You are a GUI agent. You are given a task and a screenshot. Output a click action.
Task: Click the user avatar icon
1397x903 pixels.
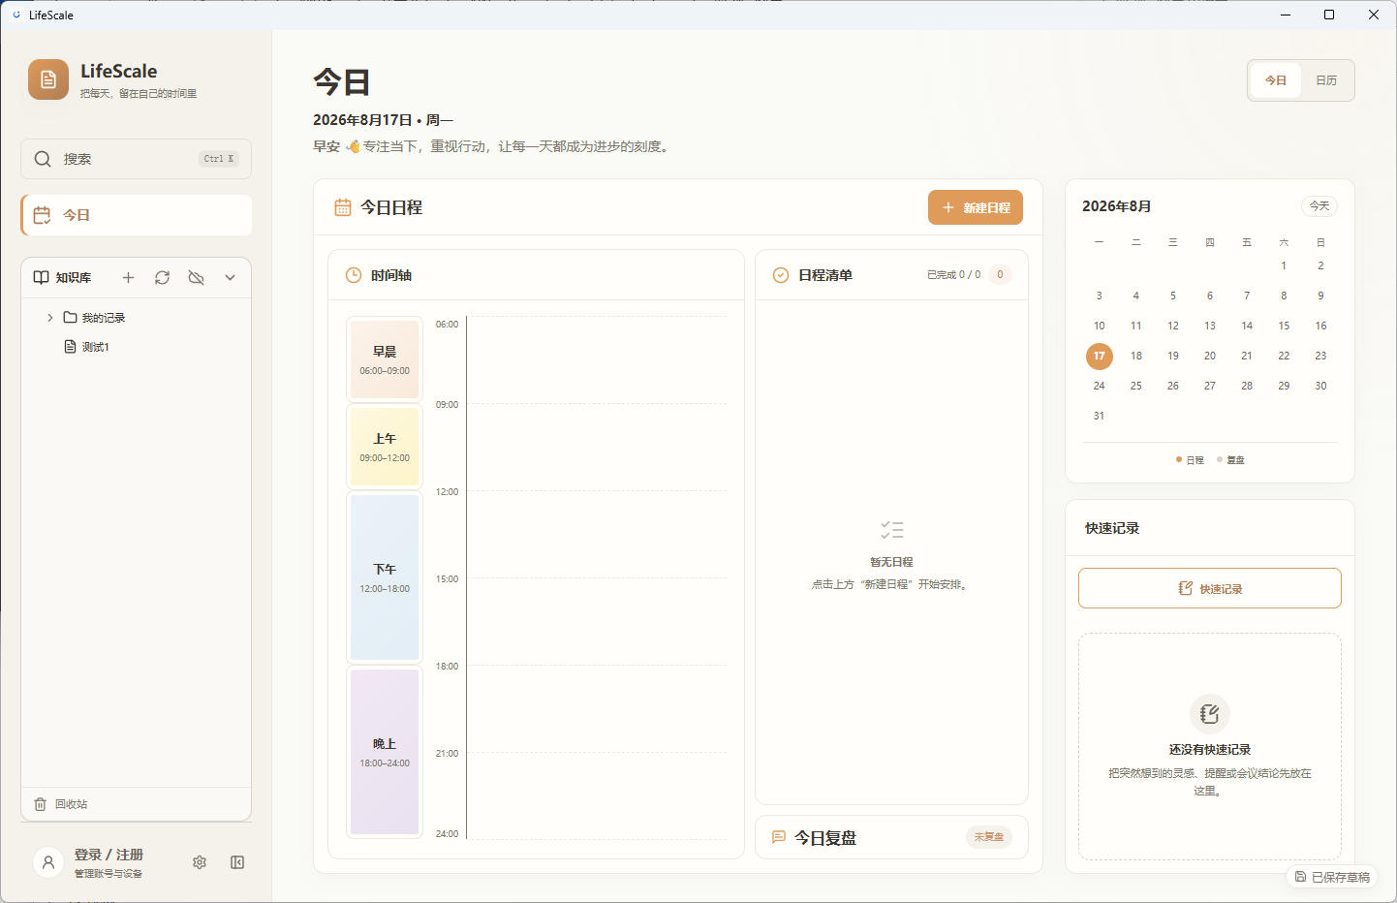pos(48,862)
